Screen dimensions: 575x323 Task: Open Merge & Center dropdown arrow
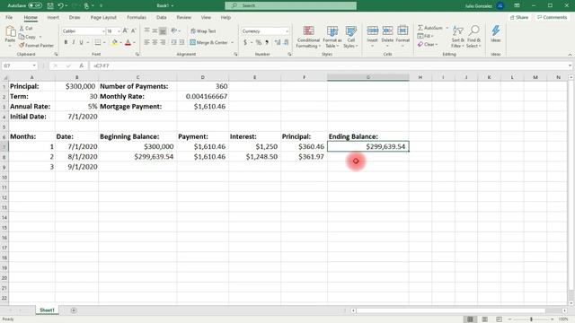coord(232,42)
